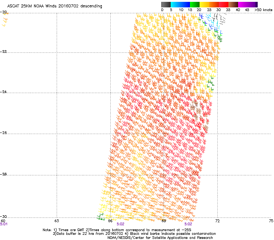The width and height of the screenshot is (274, 240).
Task: Click the '>50 knots' legend label
Action: (263, 10)
